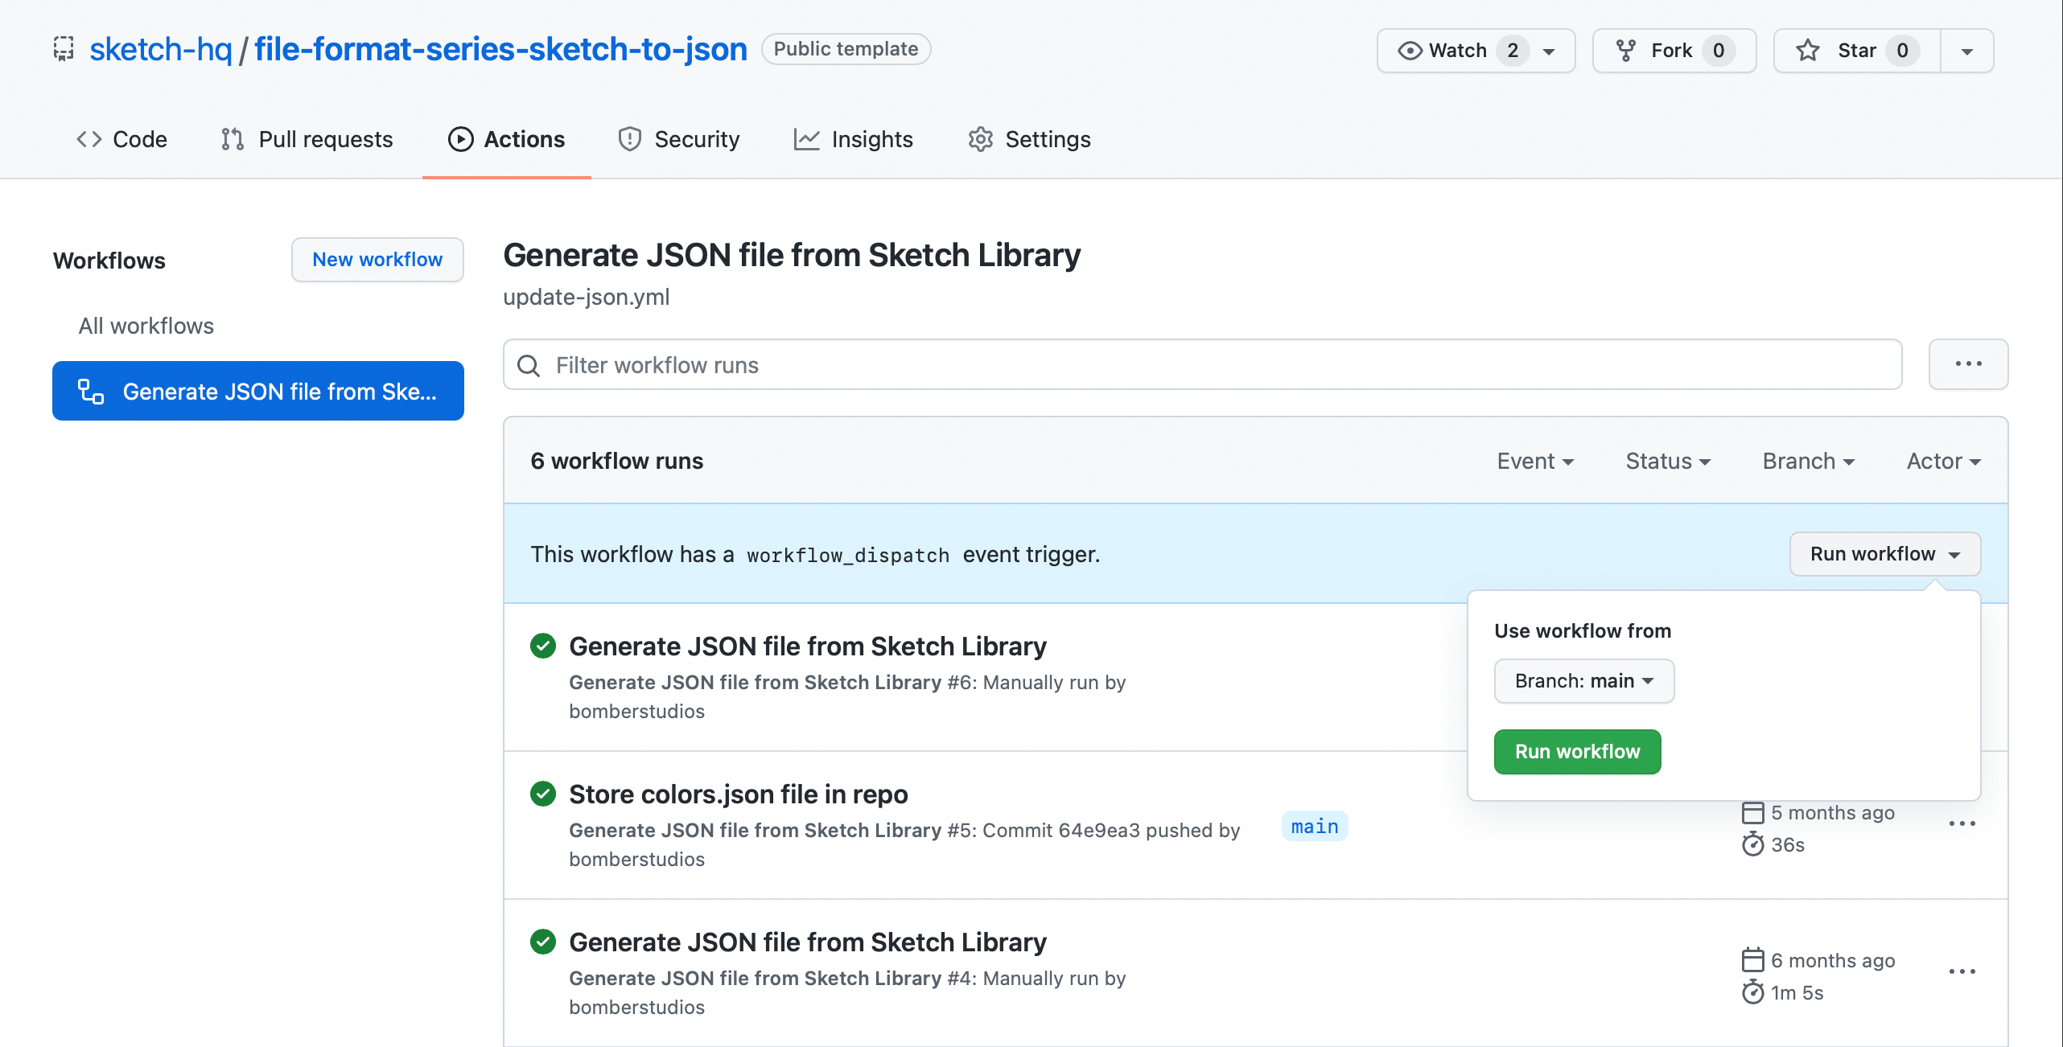Viewport: 2063px width, 1047px height.
Task: Click the Fork icon
Action: pos(1626,50)
